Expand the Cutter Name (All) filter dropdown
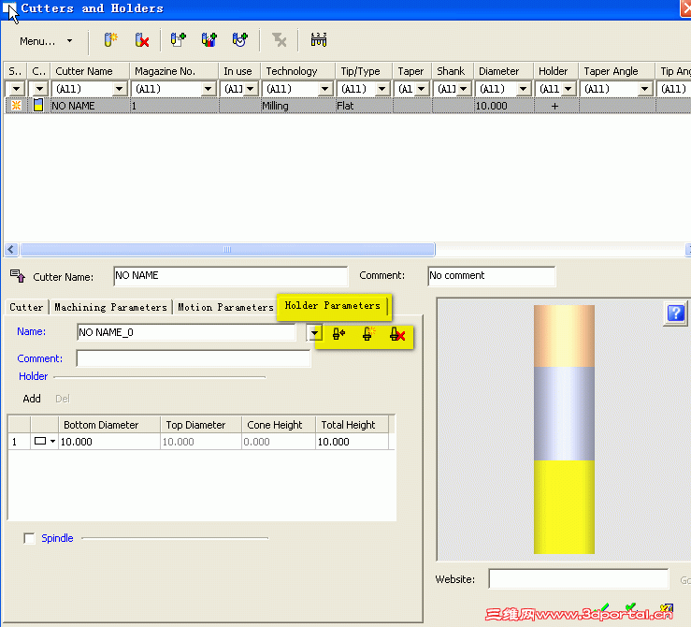This screenshot has height=627, width=691. pyautogui.click(x=119, y=89)
